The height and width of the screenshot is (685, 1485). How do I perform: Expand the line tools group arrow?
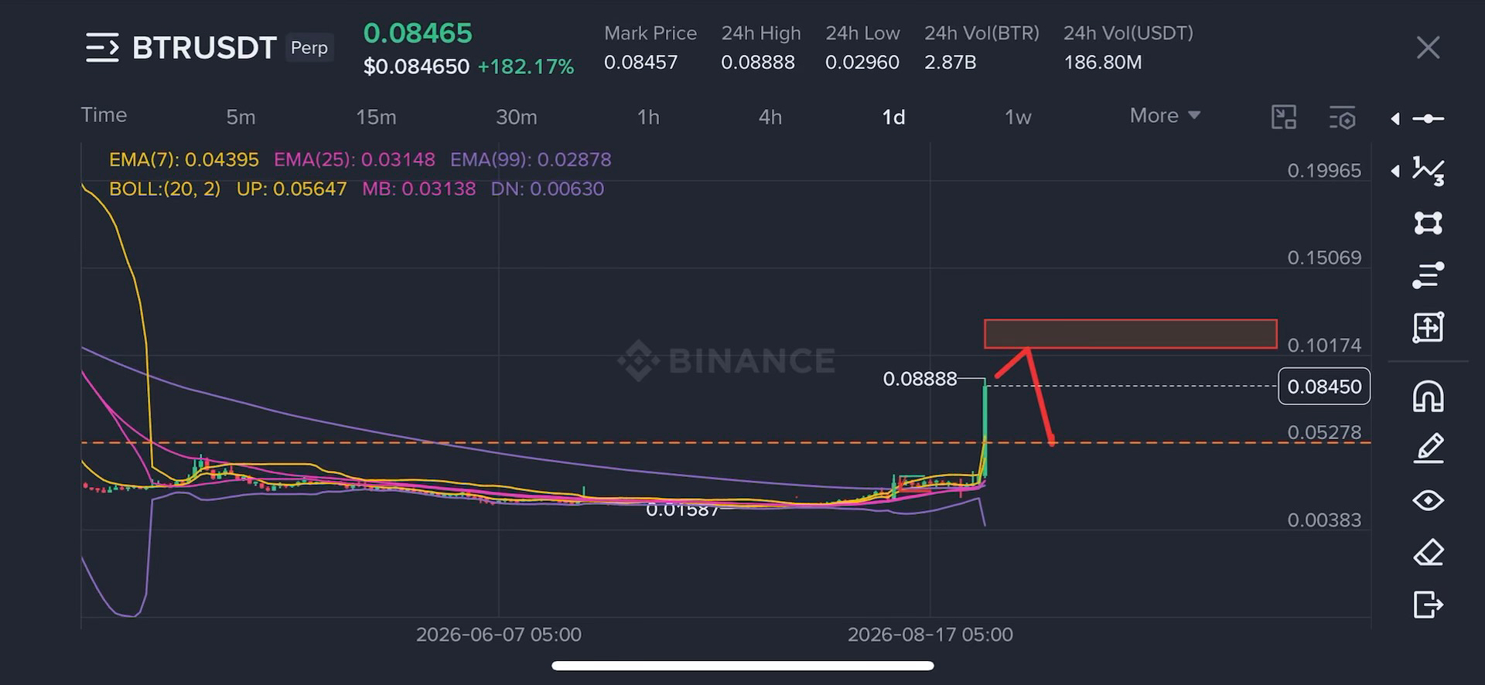tap(1395, 118)
